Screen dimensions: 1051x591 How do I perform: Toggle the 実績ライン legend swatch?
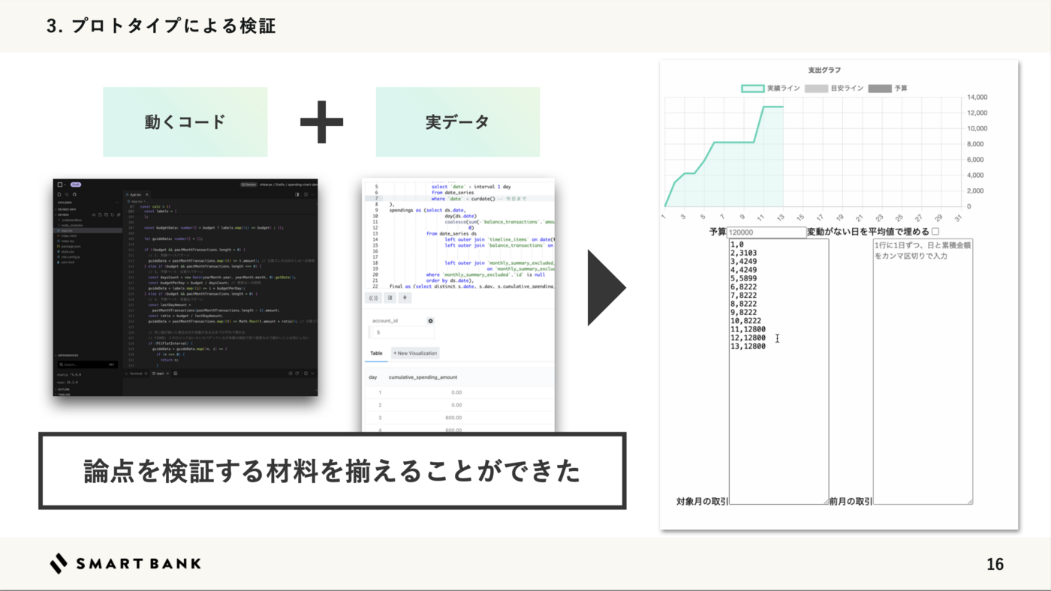[x=753, y=88]
